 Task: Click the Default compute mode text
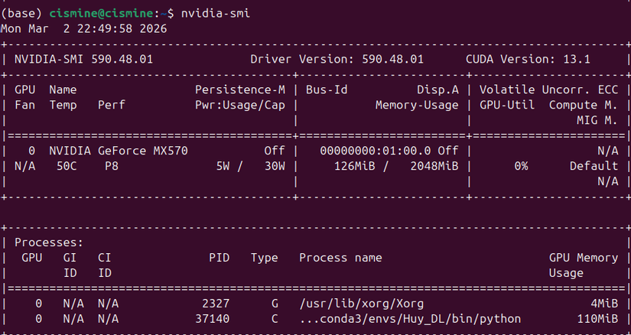point(594,166)
